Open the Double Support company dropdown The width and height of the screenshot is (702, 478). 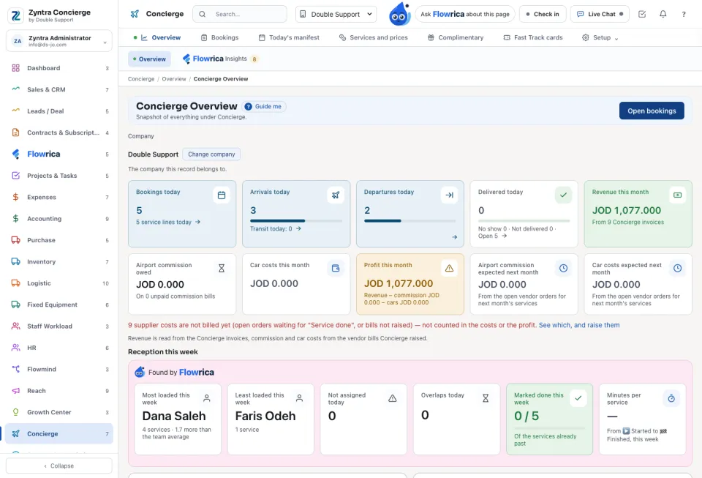(336, 15)
